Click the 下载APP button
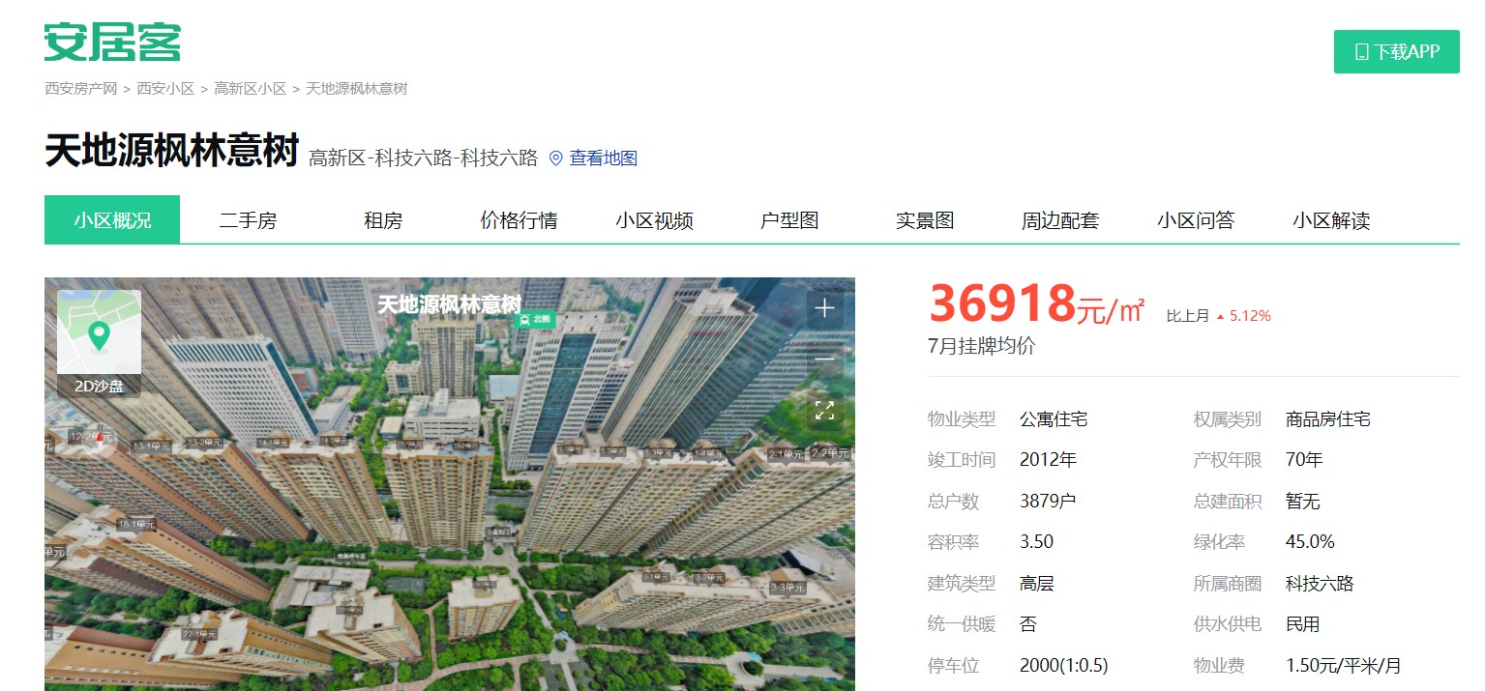Viewport: 1485px width, 691px height. [1396, 52]
